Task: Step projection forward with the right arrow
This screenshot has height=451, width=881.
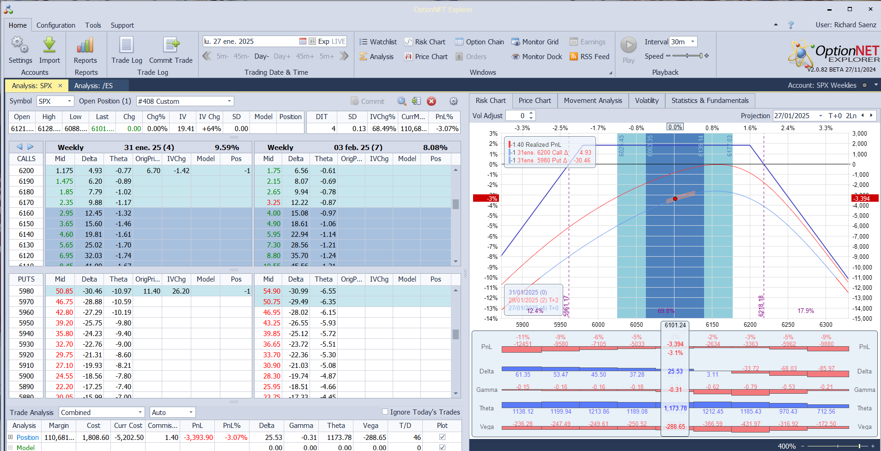Action: [x=871, y=115]
